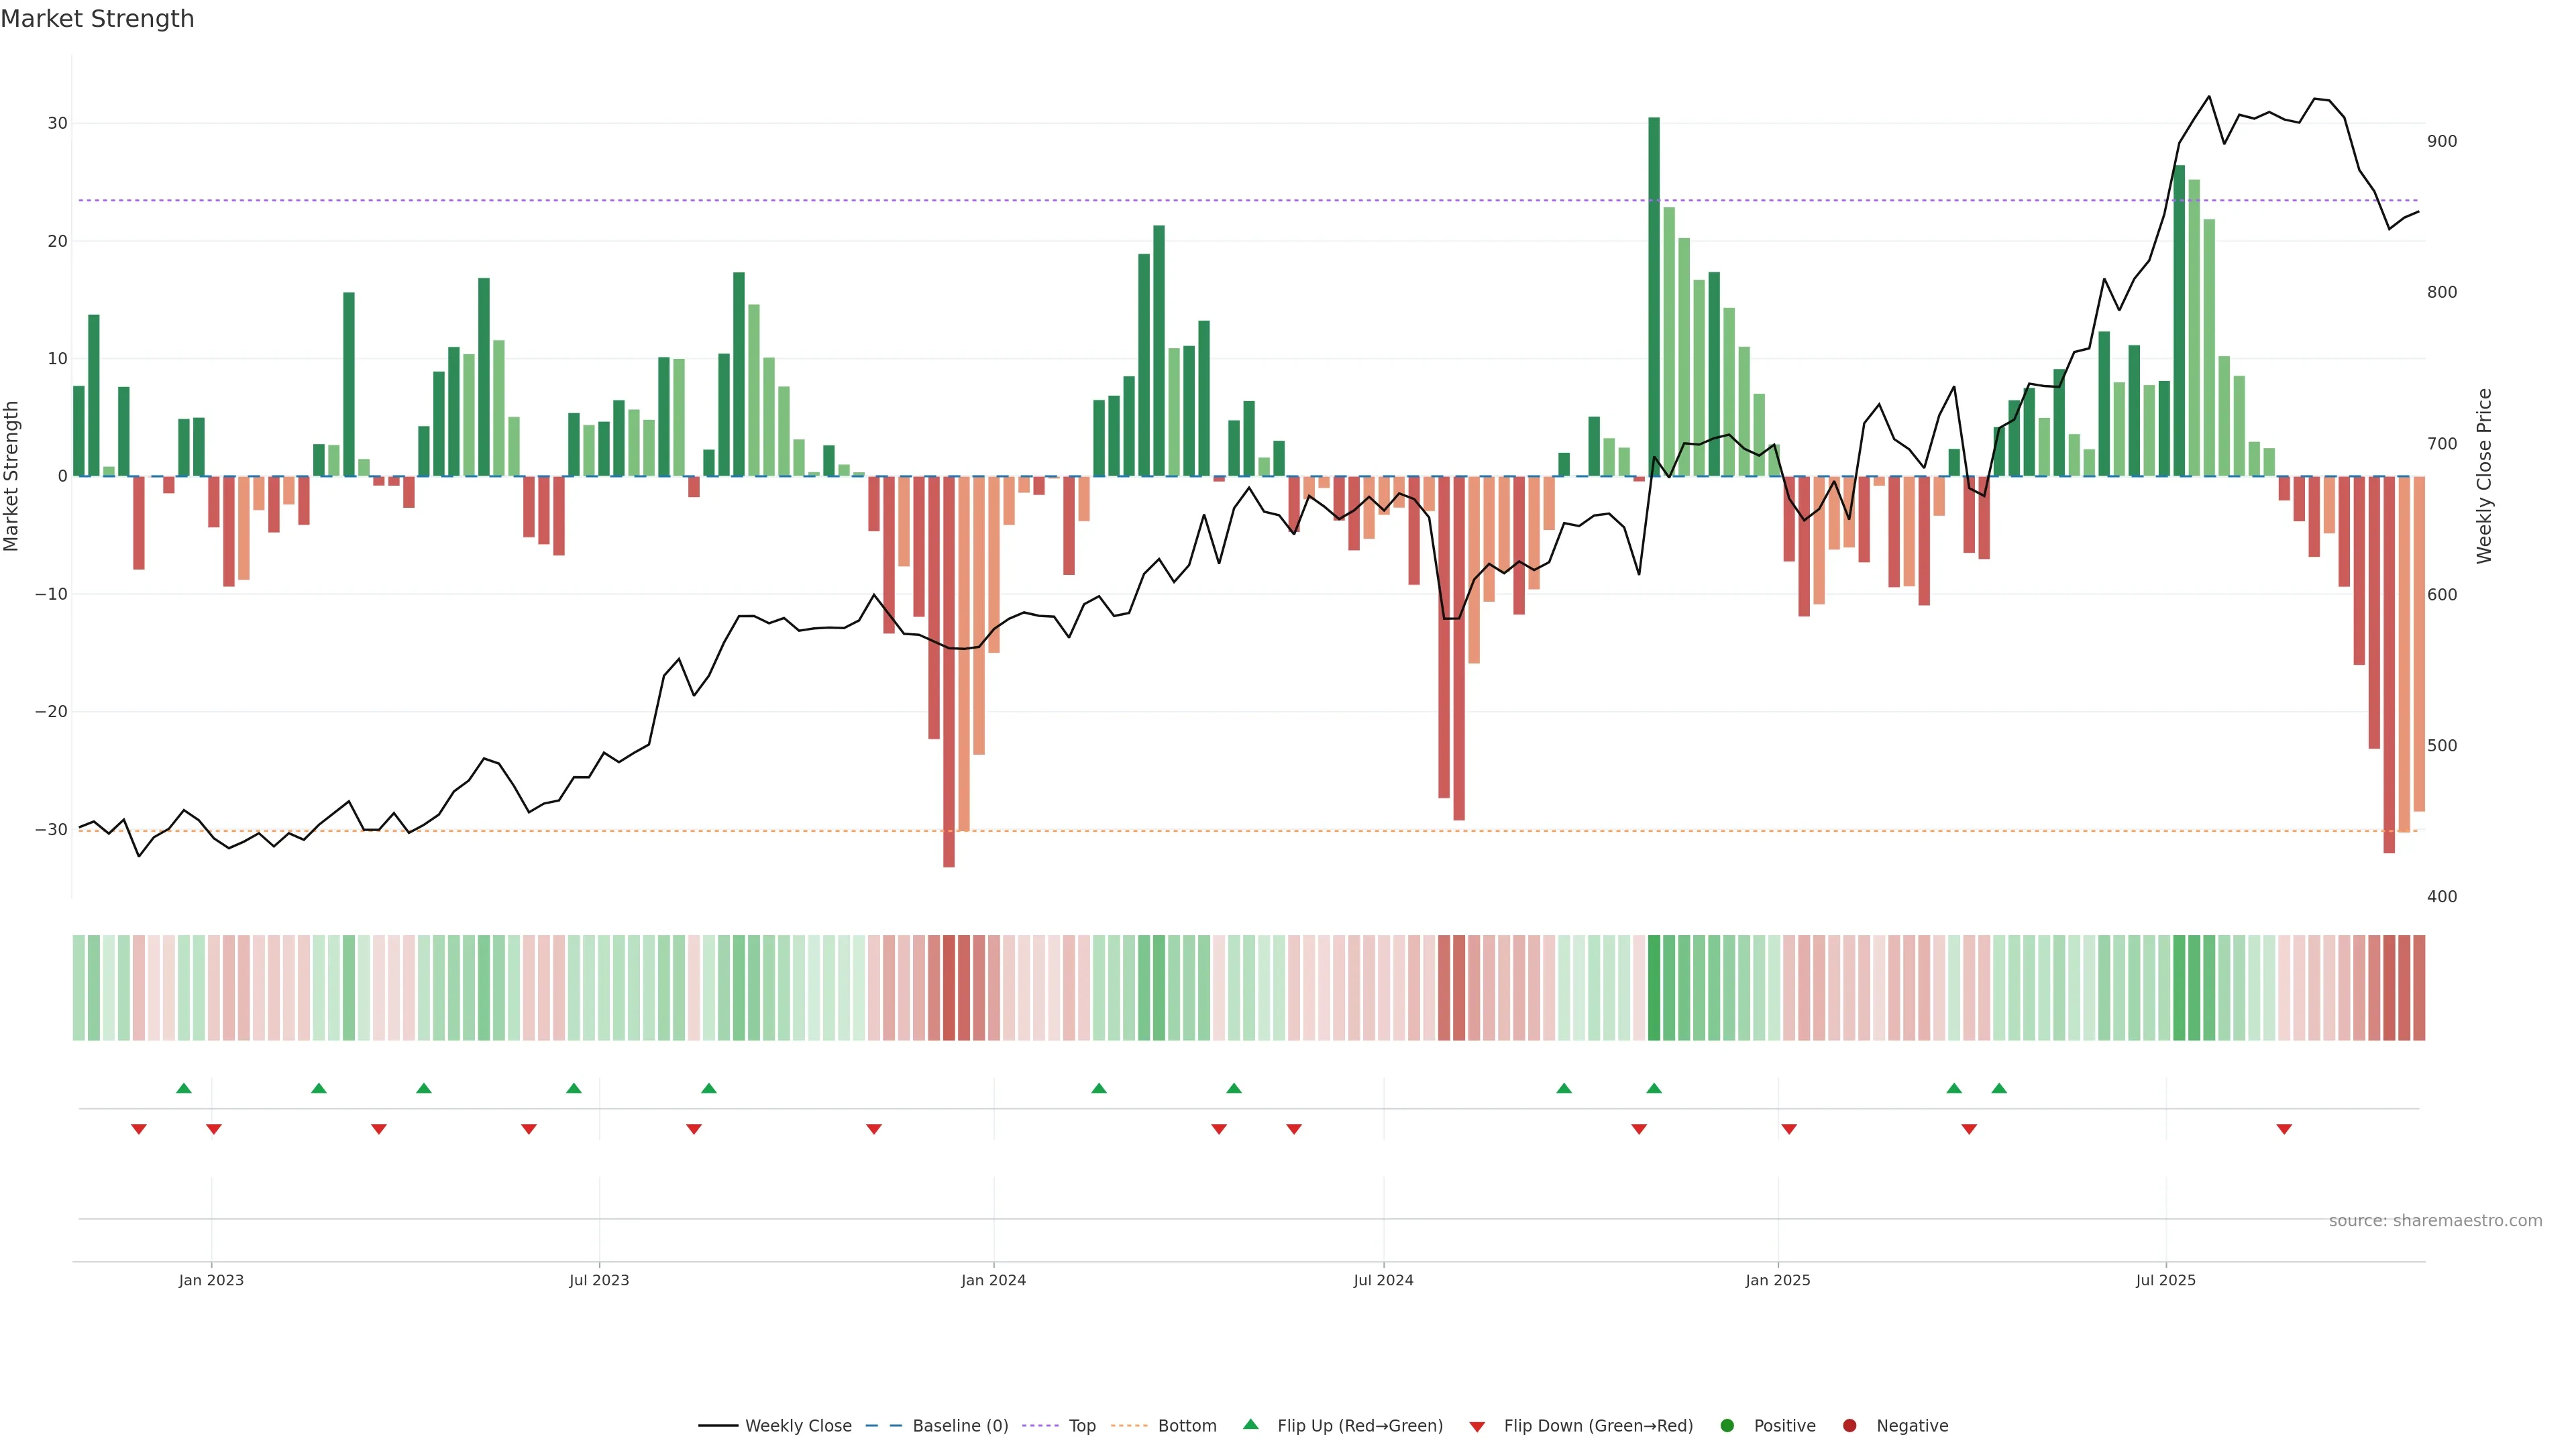This screenshot has width=2576, height=1449.
Task: Toggle the Baseline (0) legend label
Action: (960, 1426)
